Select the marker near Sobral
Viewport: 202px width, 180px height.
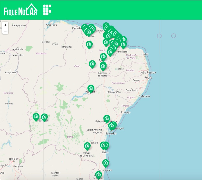pos(89,32)
